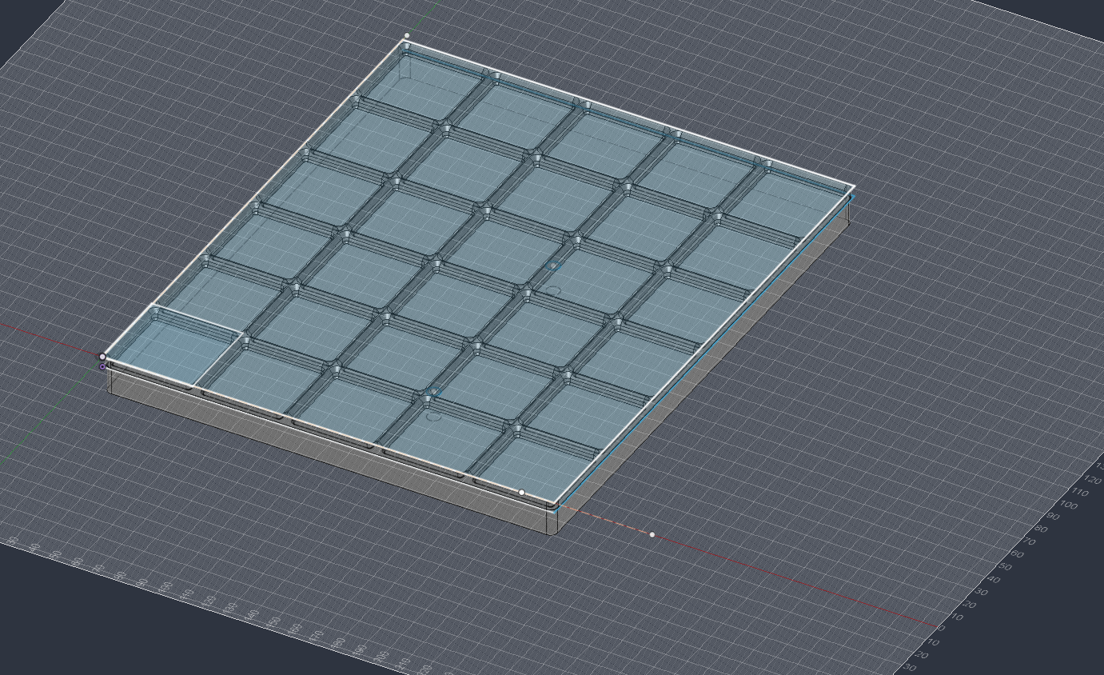
Task: Click the white point on tray's front bottom edge
Action: tap(522, 492)
